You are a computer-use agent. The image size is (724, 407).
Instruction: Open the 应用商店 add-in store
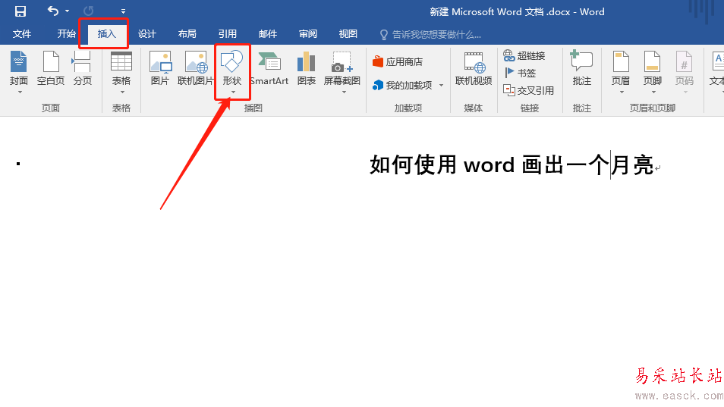click(398, 61)
